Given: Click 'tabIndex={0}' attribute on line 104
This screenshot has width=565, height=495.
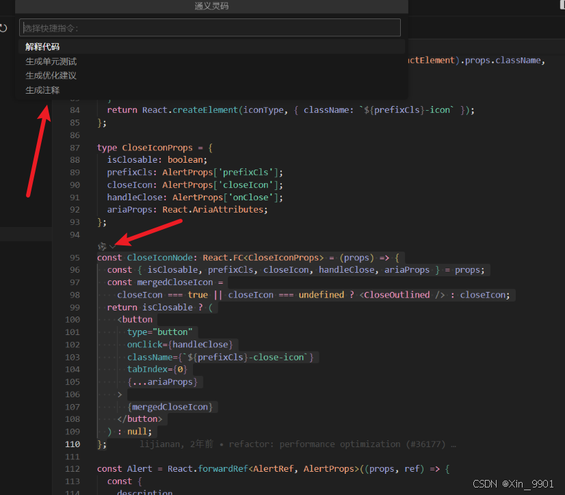Looking at the screenshot, I should 157,369.
